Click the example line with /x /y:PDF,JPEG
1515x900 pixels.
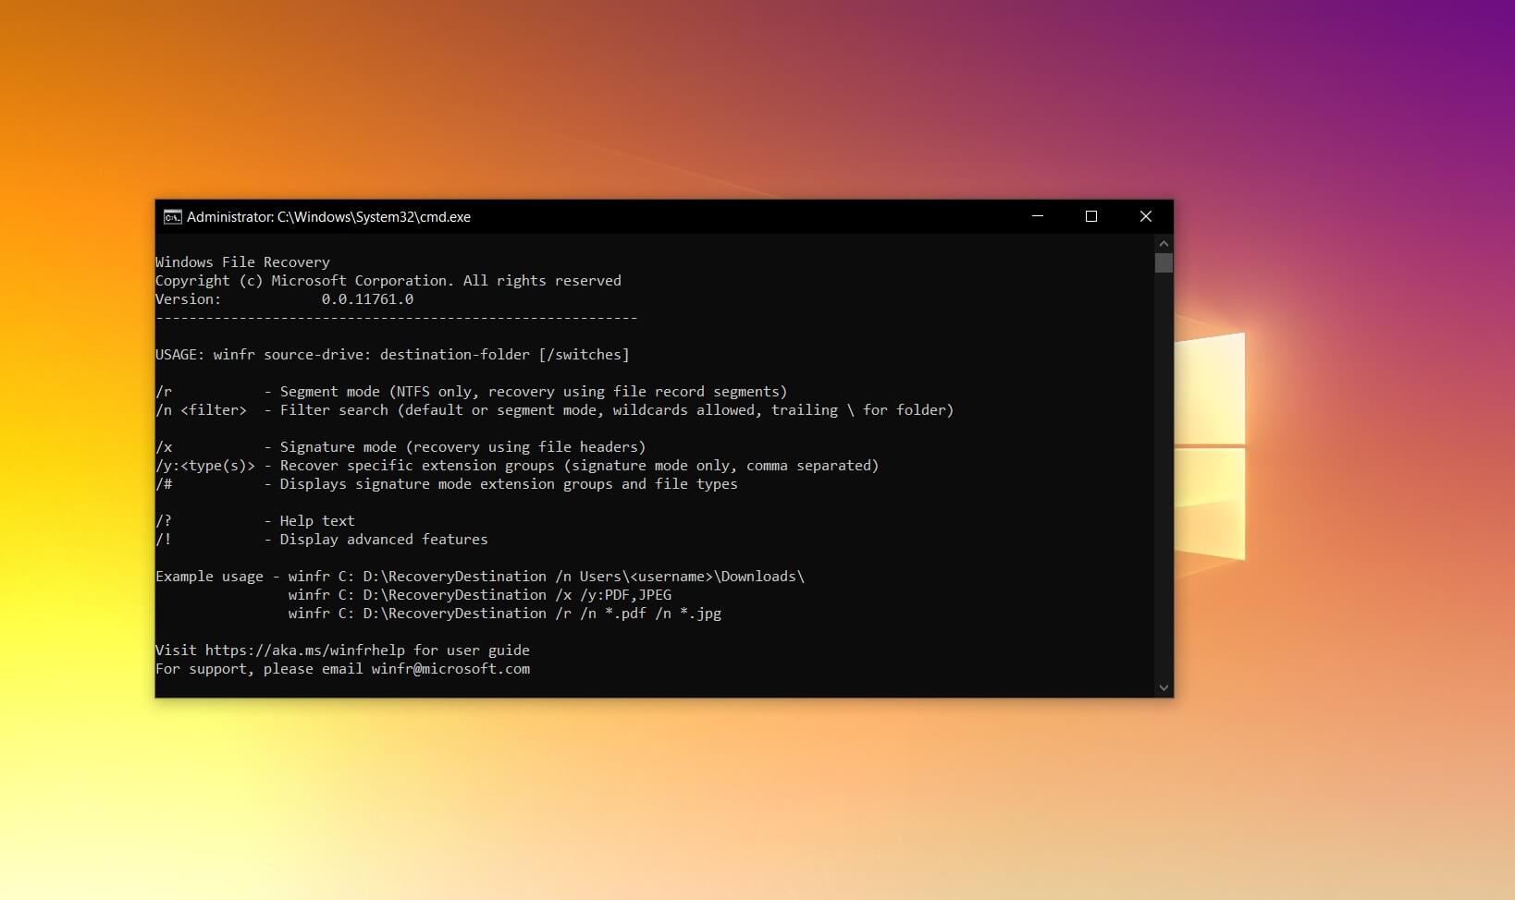(x=480, y=595)
